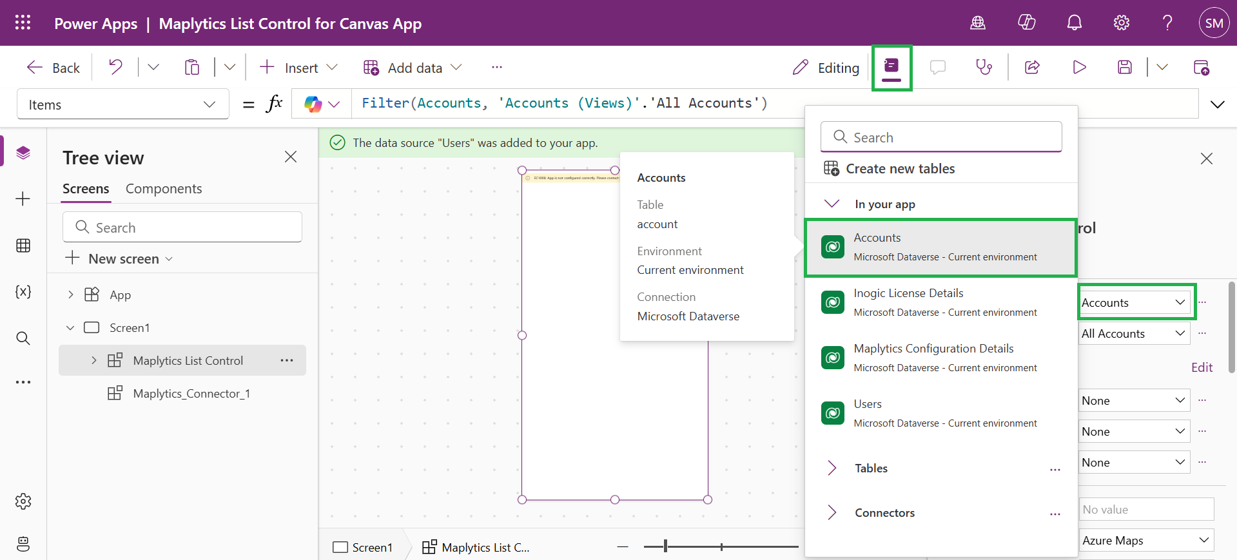Open the app launcher waffle icon

[23, 23]
